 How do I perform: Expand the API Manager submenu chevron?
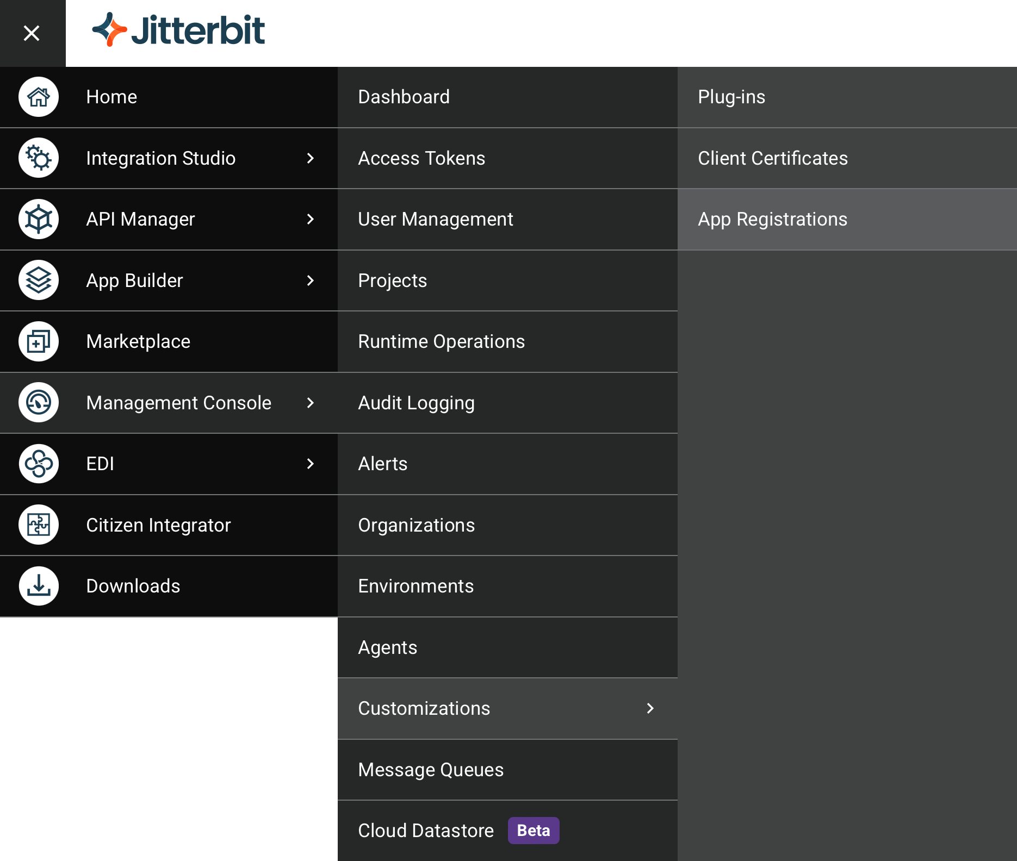pos(311,219)
